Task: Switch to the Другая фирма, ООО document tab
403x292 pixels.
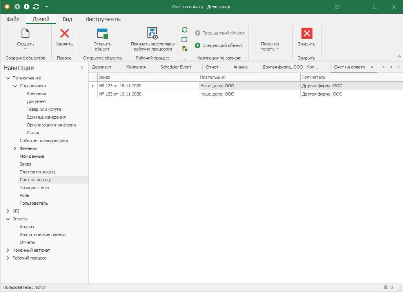Action: 290,67
